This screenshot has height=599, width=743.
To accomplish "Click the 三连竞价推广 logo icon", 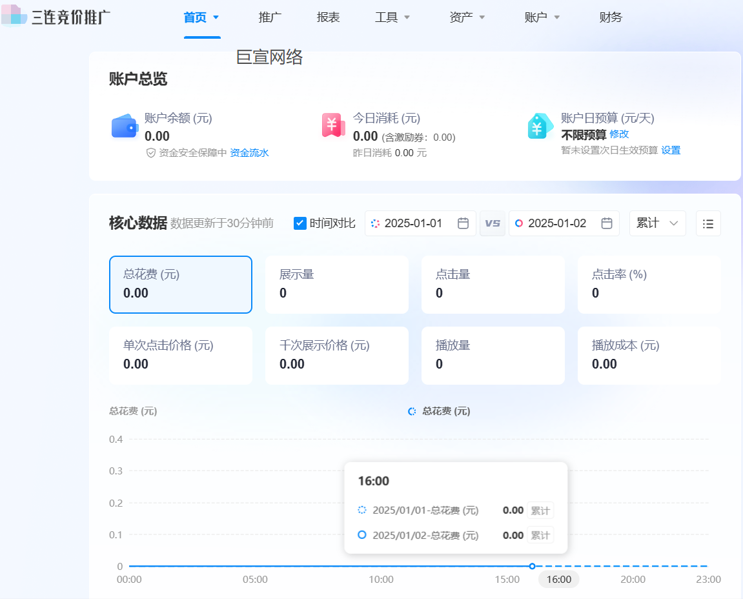I will tap(14, 15).
